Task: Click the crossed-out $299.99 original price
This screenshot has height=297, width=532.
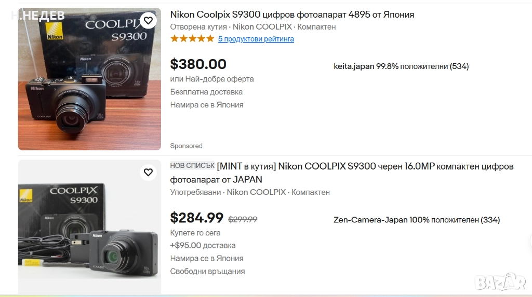Action: [243, 219]
